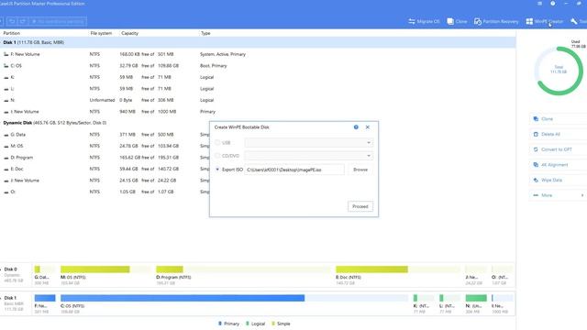587x330 pixels.
Task: Click M: OS bar in Disk 0 map
Action: 106,269
